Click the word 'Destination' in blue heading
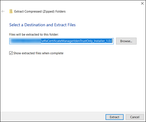Image resolution: width=146 pixels, height=122 pixels. tap(35, 25)
